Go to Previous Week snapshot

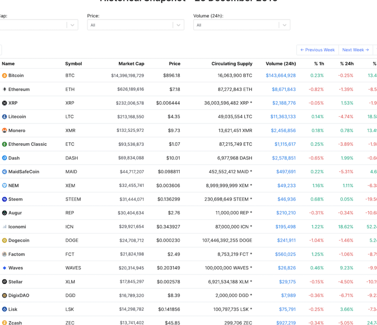(317, 50)
